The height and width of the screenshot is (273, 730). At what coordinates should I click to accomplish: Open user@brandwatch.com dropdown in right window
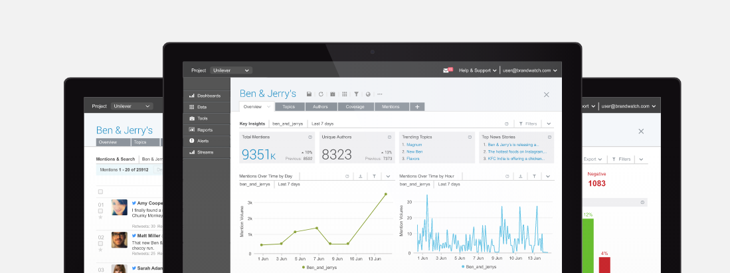point(628,106)
